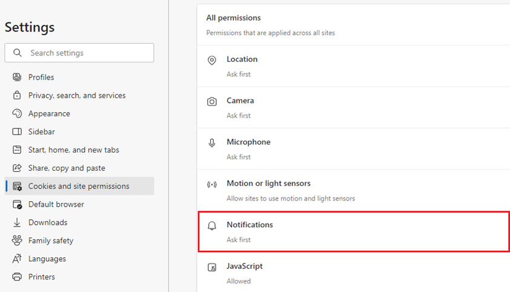Click the camera icon in permissions list
This screenshot has width=510, height=292.
pos(212,102)
